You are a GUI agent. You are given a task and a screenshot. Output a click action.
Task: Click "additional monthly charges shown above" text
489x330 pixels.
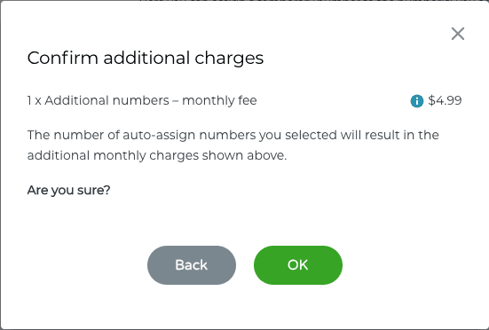point(156,155)
